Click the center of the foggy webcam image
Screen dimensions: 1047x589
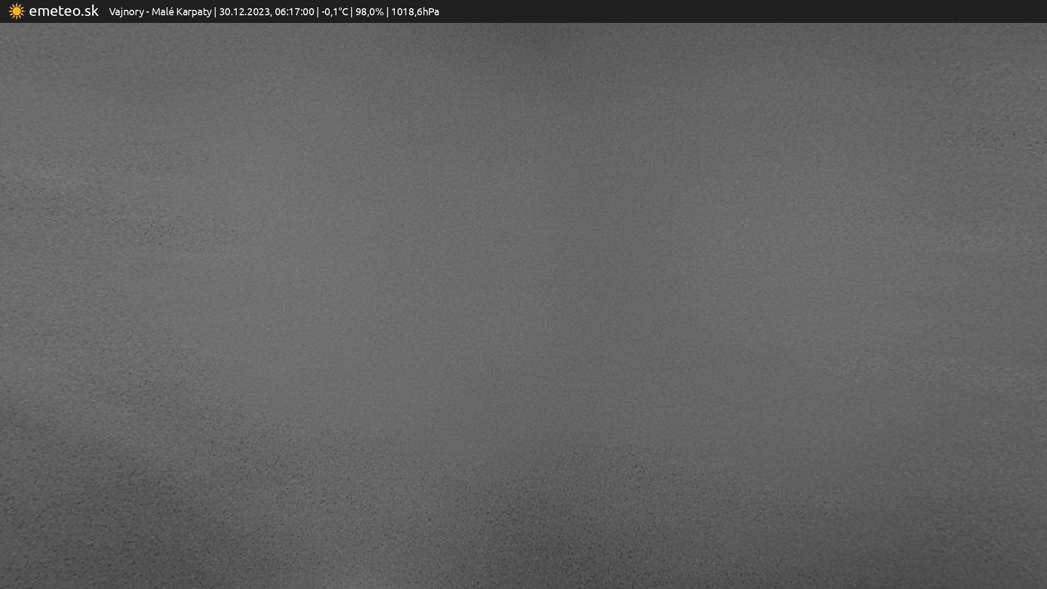523,305
